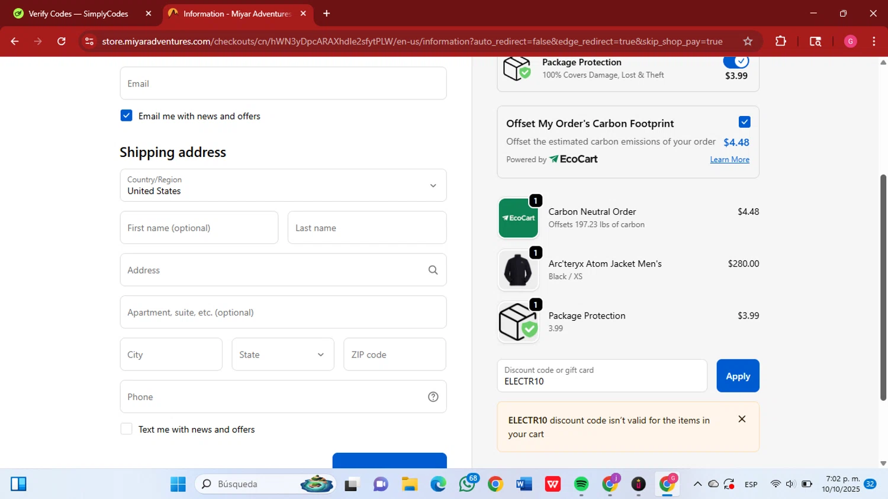Screen dimensions: 888x499
Task: Open Microsoft Word from the taskbar
Action: pyautogui.click(x=524, y=484)
